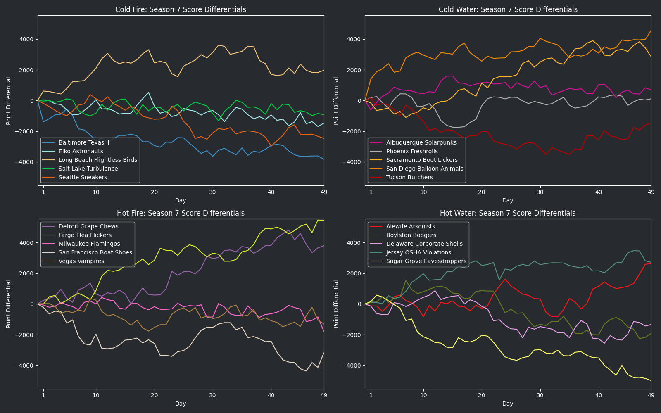Click the Hot Water chart title
Viewport: 661px width, 413px height.
508,213
